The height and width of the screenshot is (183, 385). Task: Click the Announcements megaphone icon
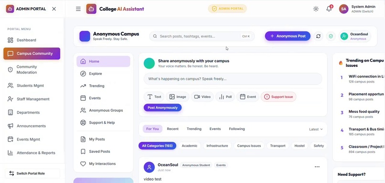[x=11, y=126]
